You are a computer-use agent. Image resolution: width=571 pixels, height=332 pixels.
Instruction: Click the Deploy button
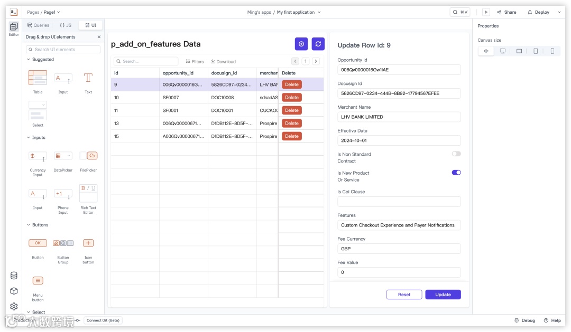coord(539,12)
